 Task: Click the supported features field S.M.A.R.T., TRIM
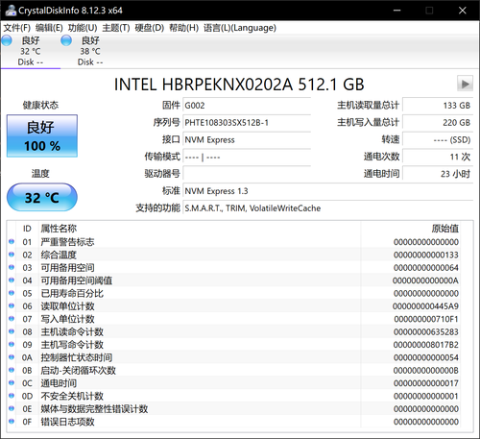[x=328, y=208]
